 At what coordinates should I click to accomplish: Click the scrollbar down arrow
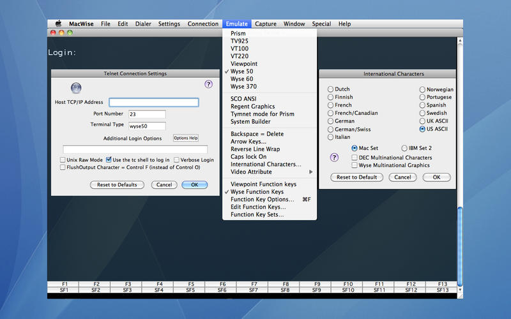click(460, 290)
